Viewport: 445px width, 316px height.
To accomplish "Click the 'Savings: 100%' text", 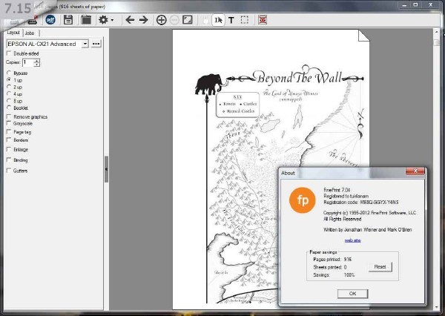I will pyautogui.click(x=334, y=275).
